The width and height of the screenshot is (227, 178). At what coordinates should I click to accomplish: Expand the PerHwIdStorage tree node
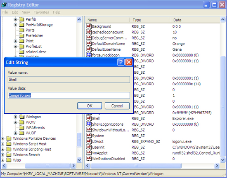pyautogui.click(x=15, y=25)
